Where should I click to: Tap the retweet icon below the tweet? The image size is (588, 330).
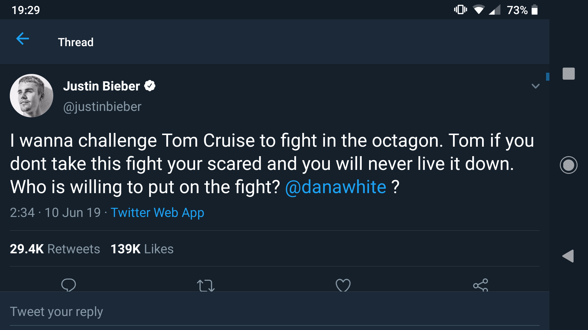(x=205, y=285)
